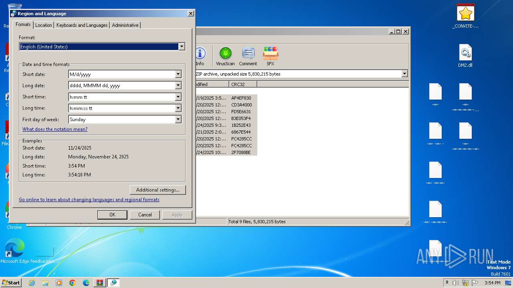This screenshot has width=513, height=288.
Task: Switch to the Formats tab
Action: pyautogui.click(x=23, y=24)
